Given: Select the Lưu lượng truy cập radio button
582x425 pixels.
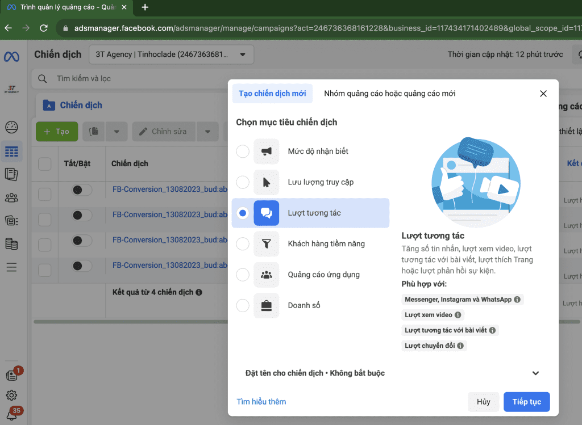Looking at the screenshot, I should [243, 182].
